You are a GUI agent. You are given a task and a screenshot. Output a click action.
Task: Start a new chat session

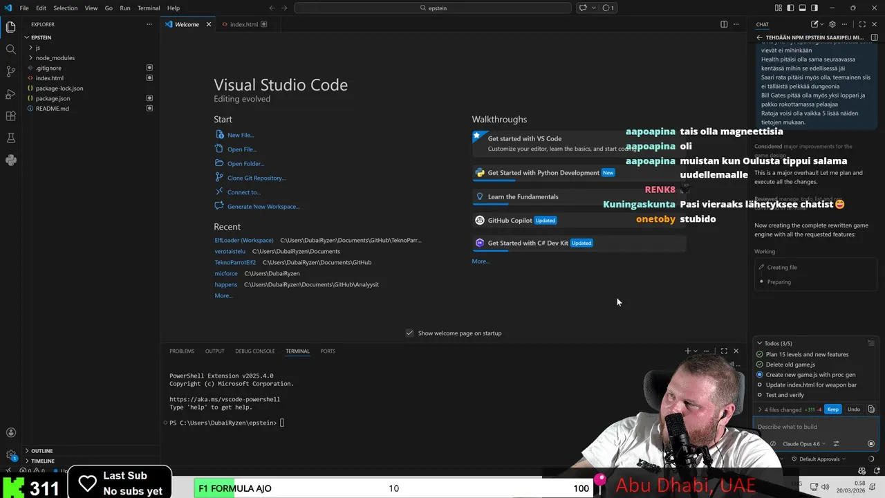(x=814, y=24)
